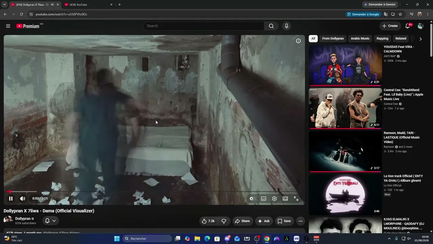
Task: Open a new browser tab
Action: click(119, 5)
